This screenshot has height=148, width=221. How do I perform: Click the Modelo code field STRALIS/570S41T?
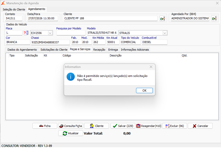[x=102, y=33]
